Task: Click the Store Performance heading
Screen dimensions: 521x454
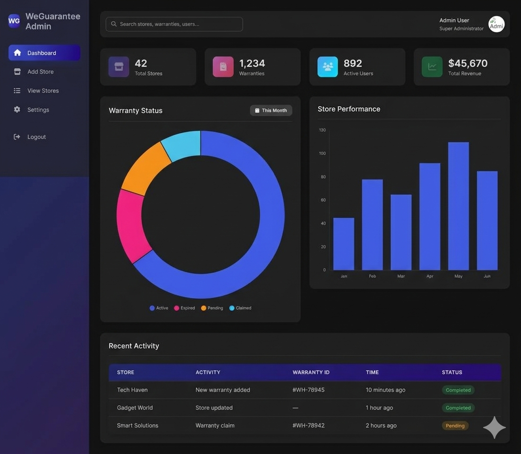Action: (x=349, y=109)
